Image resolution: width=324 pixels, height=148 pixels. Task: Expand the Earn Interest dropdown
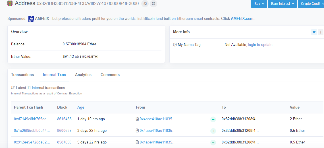282,4
